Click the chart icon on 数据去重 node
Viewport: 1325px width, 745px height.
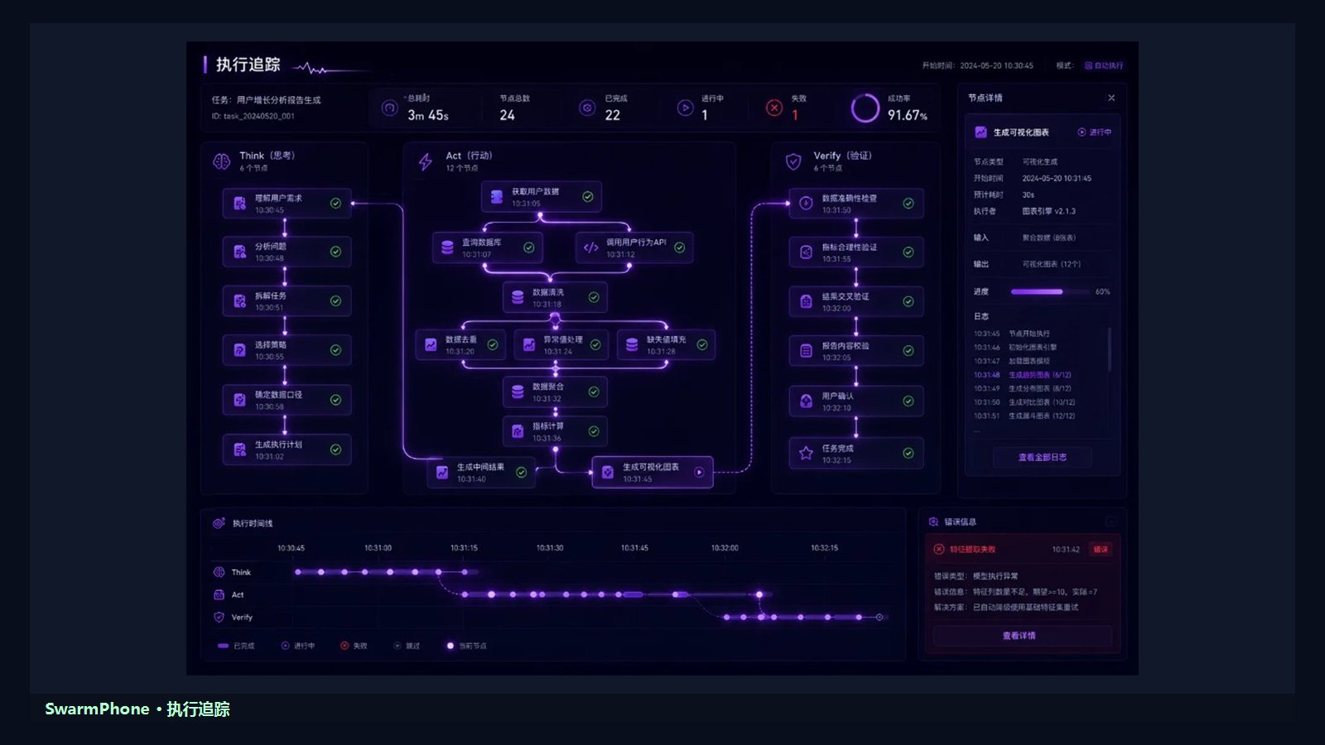[x=431, y=345]
